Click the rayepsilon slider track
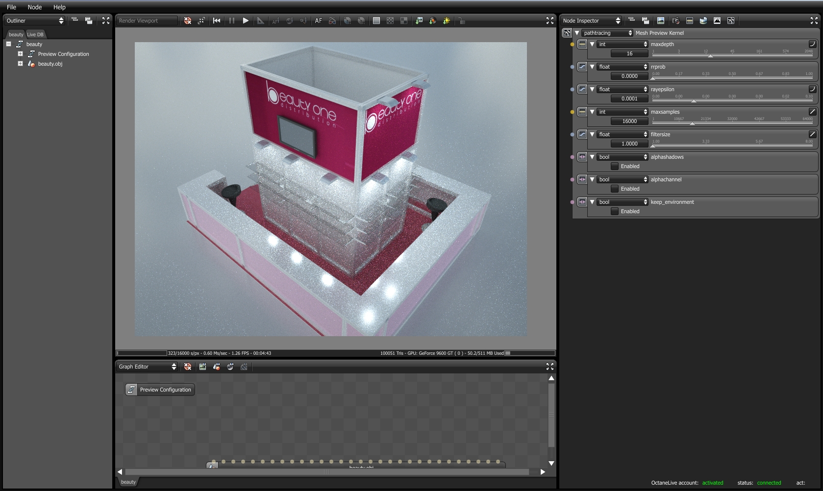 [732, 100]
